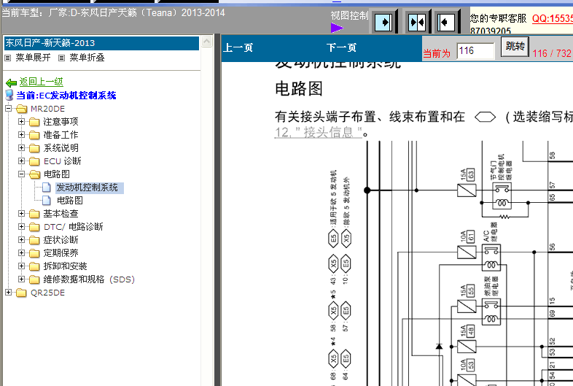Click the left panel scrollbar up arrow

[207, 41]
